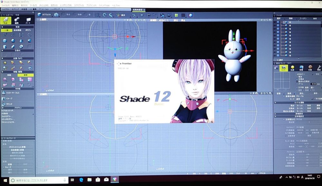The width and height of the screenshot is (322, 186).
Task: Open the Text Effector (テキストエフェクタ) plugin
Action: click(x=8, y=122)
